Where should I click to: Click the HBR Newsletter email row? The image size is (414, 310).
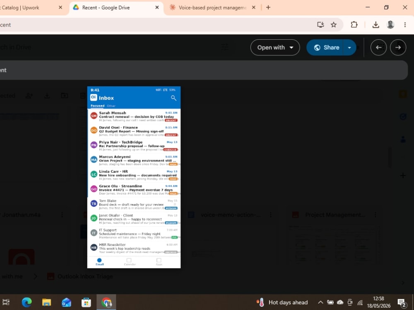pyautogui.click(x=134, y=248)
